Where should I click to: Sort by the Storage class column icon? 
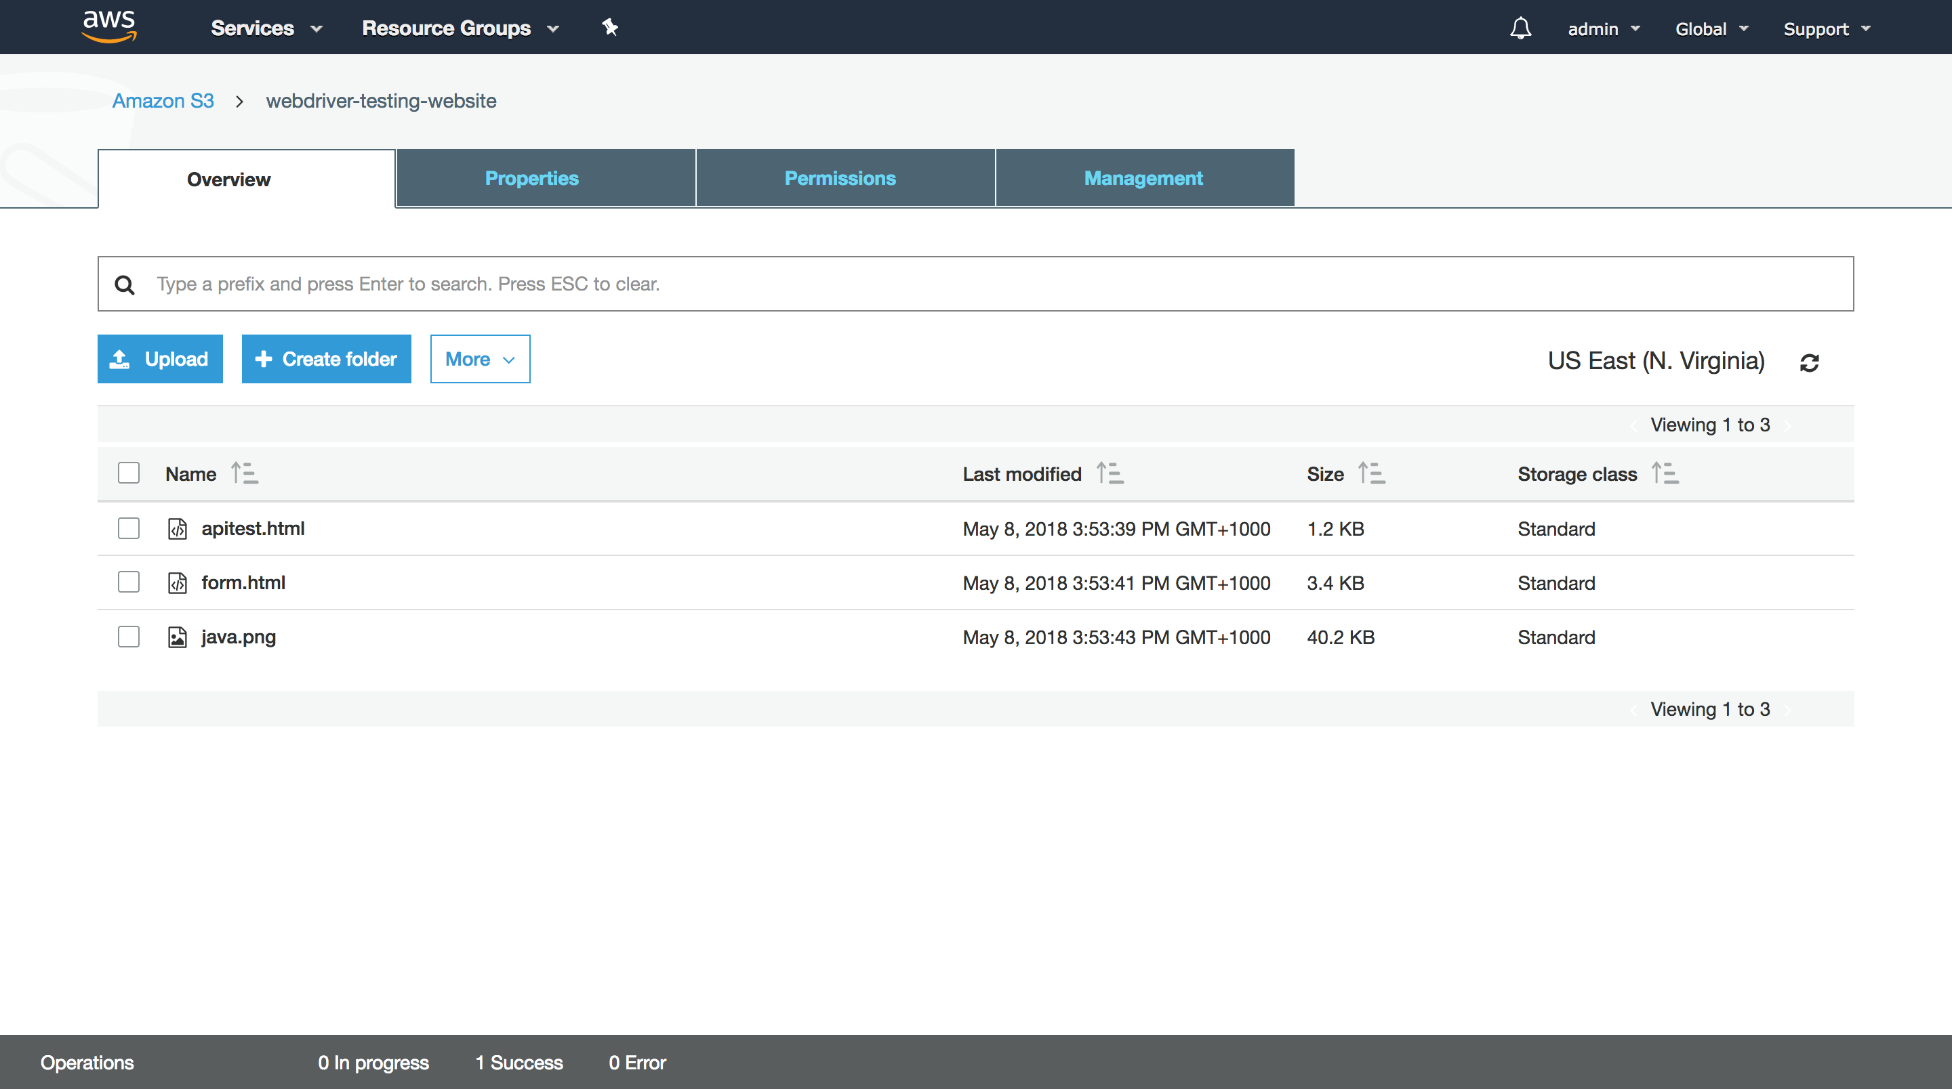coord(1665,473)
